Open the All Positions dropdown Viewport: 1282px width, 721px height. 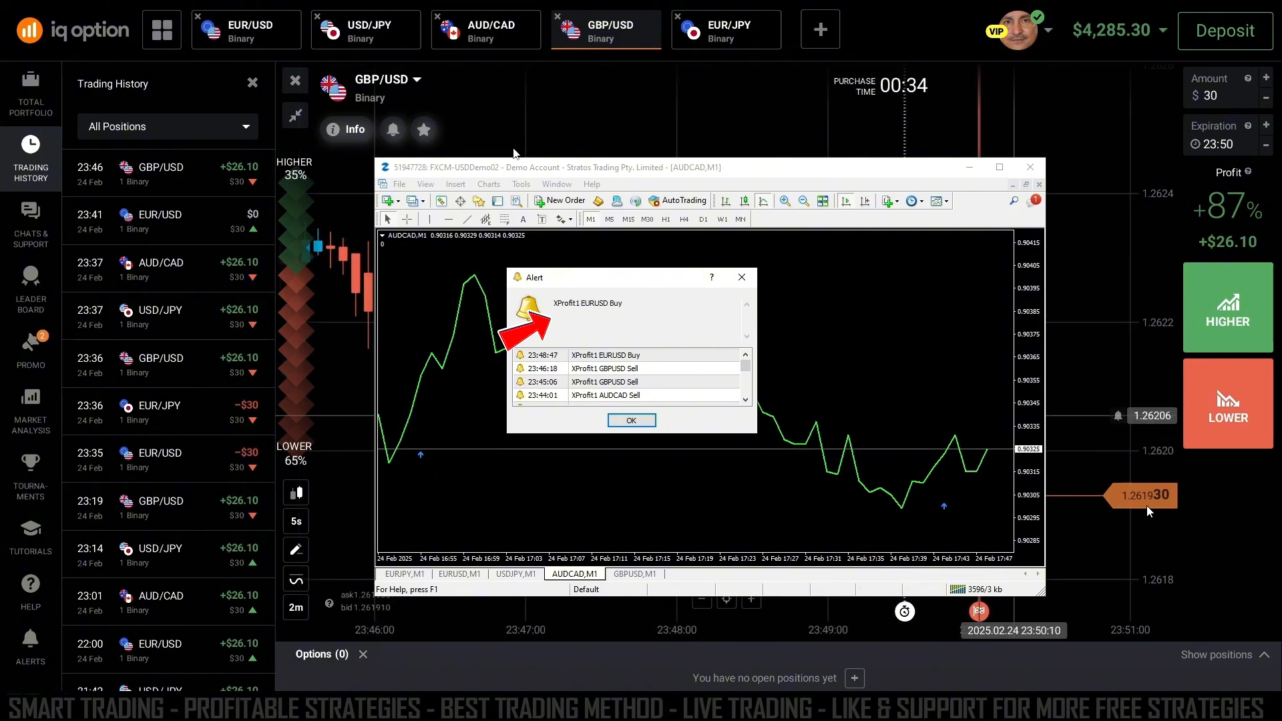tap(168, 127)
